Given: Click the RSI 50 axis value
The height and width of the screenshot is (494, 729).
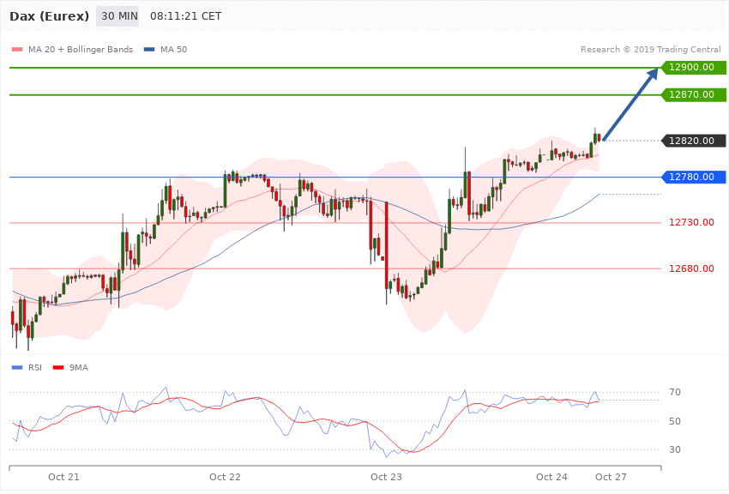Looking at the screenshot, I should (675, 421).
